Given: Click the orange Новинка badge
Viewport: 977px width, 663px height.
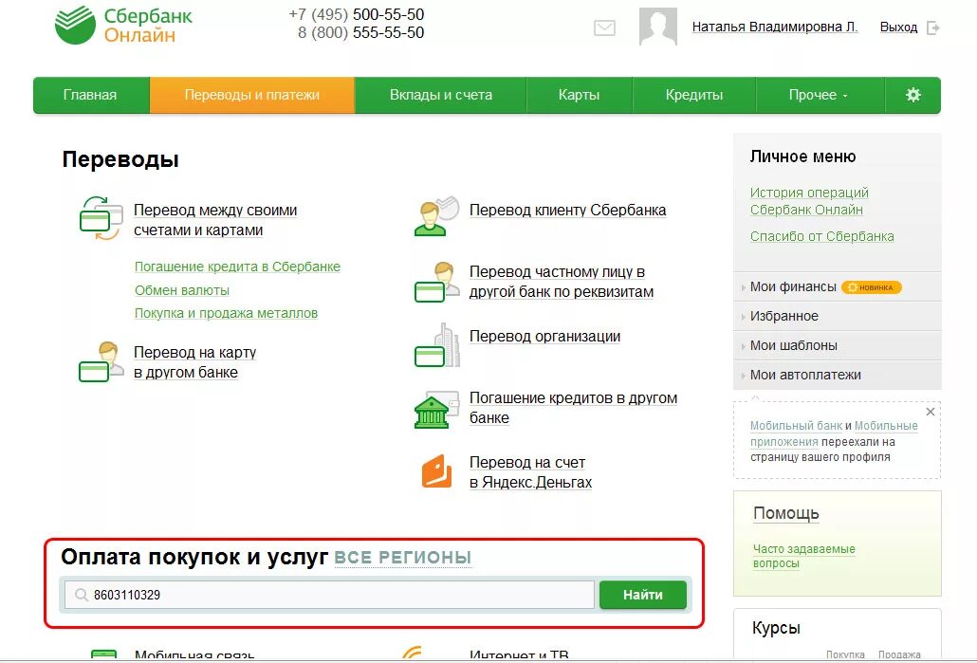Looking at the screenshot, I should pos(871,287).
